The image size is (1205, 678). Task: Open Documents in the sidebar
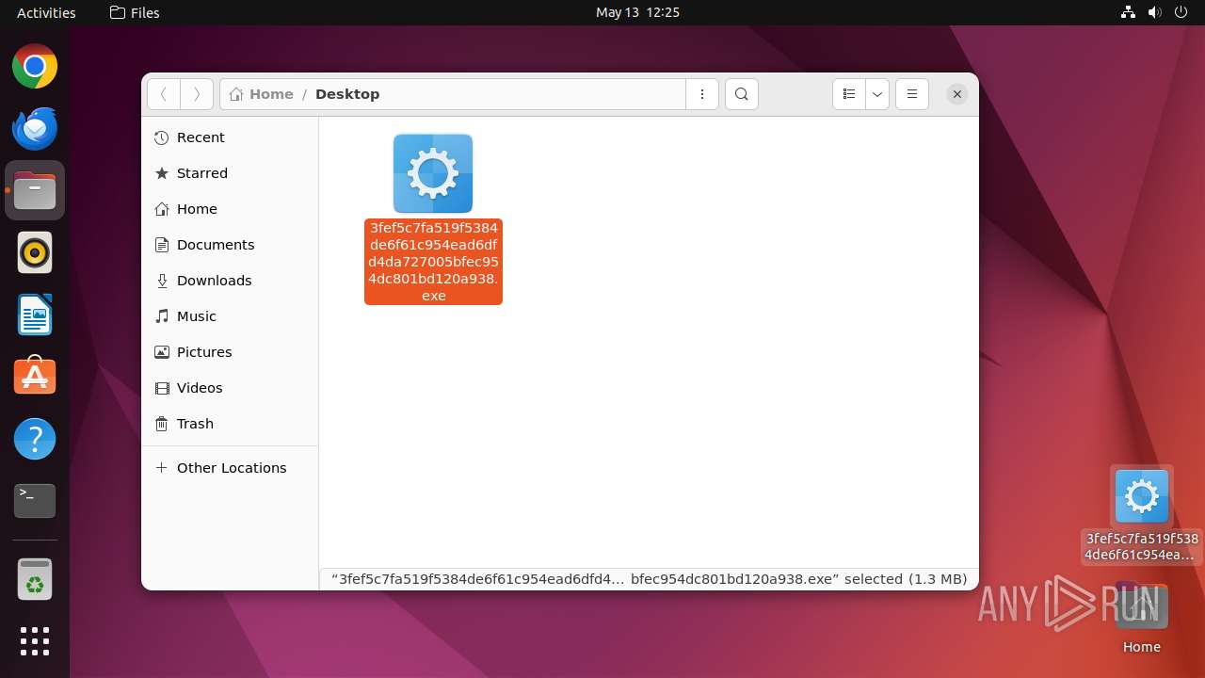tap(230, 245)
